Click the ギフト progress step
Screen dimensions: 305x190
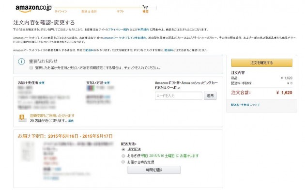[120, 11]
